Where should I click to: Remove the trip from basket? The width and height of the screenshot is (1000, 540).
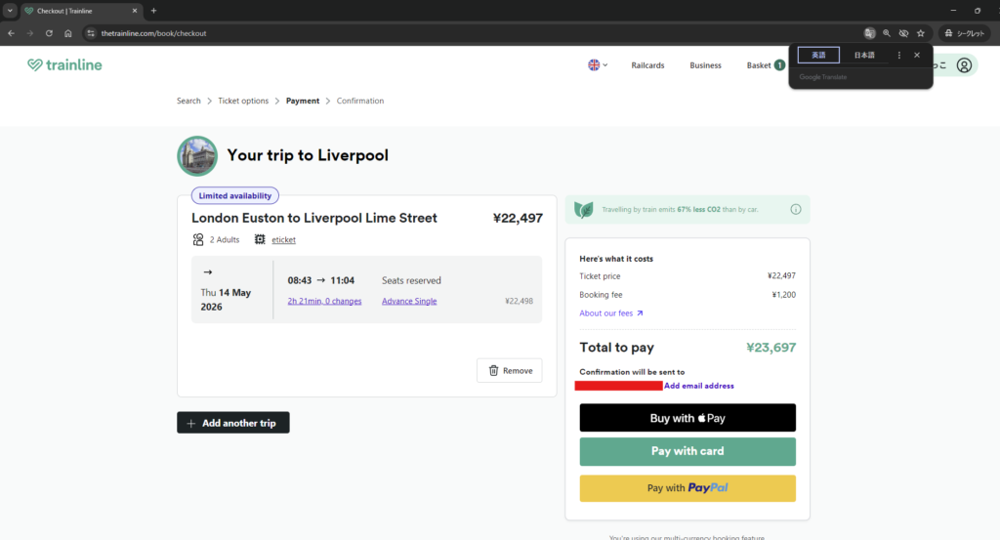510,371
